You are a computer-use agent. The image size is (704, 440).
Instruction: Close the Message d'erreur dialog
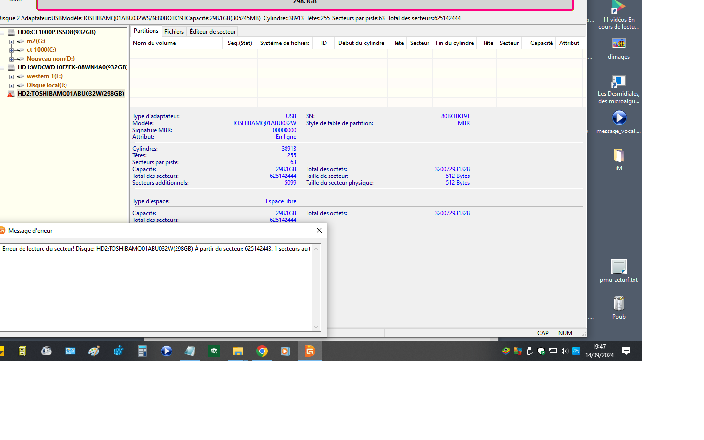[x=319, y=230]
